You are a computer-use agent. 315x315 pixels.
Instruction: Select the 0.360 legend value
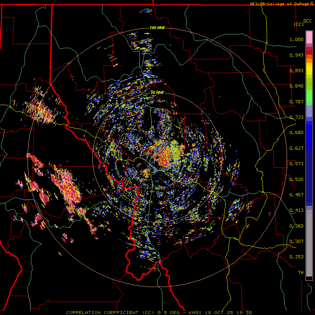coord(296,226)
